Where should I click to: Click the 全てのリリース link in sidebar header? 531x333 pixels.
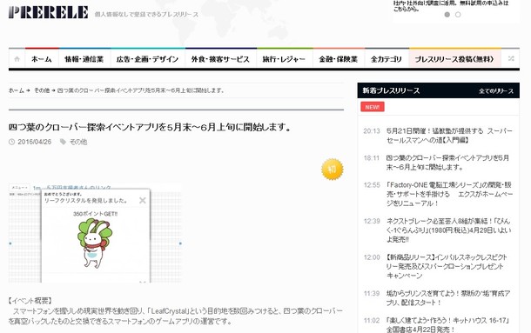tap(496, 90)
